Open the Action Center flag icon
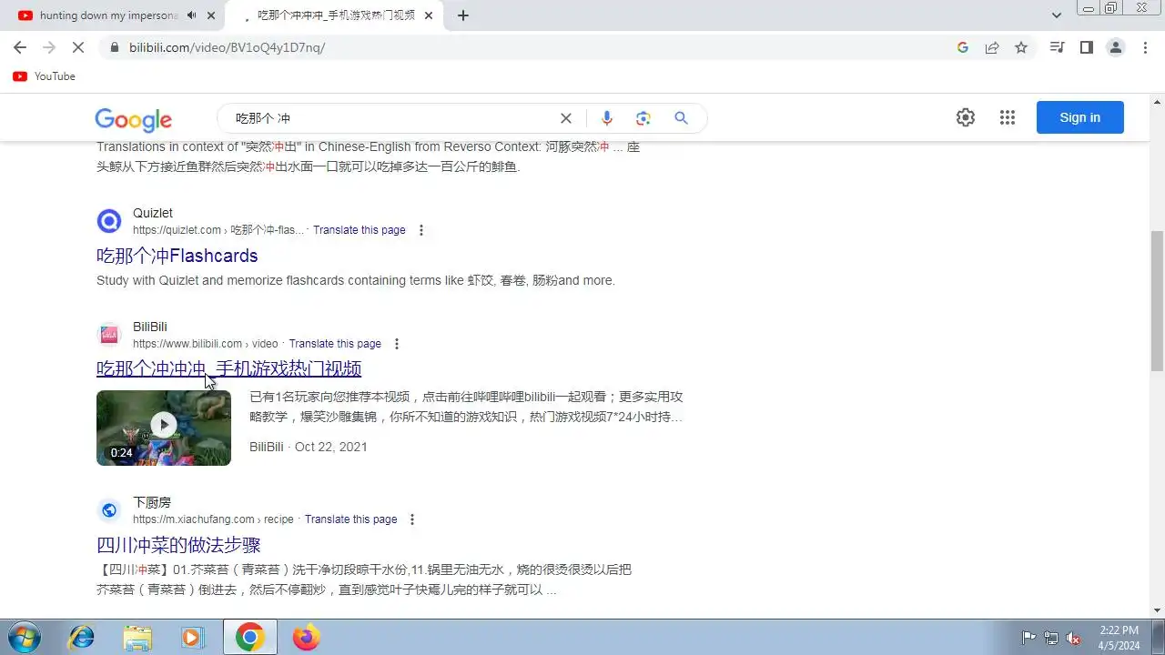Image resolution: width=1165 pixels, height=655 pixels. pyautogui.click(x=1029, y=638)
